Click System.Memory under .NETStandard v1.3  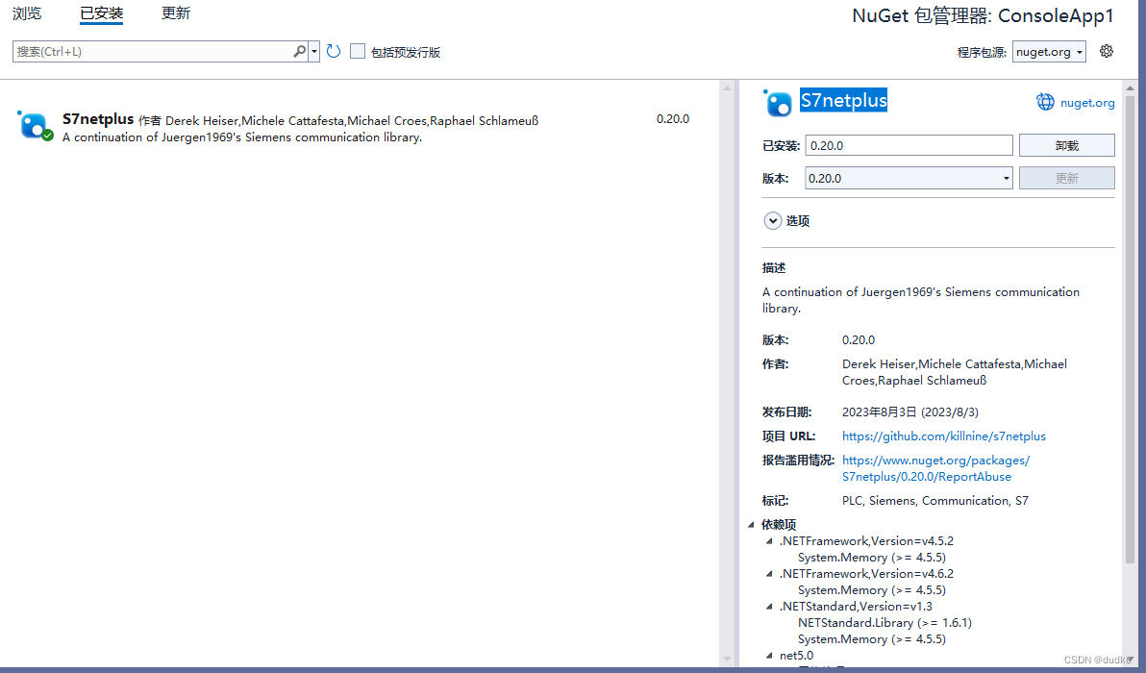coord(872,639)
